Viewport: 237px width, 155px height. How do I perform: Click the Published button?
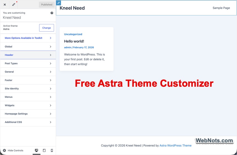coord(47,4)
